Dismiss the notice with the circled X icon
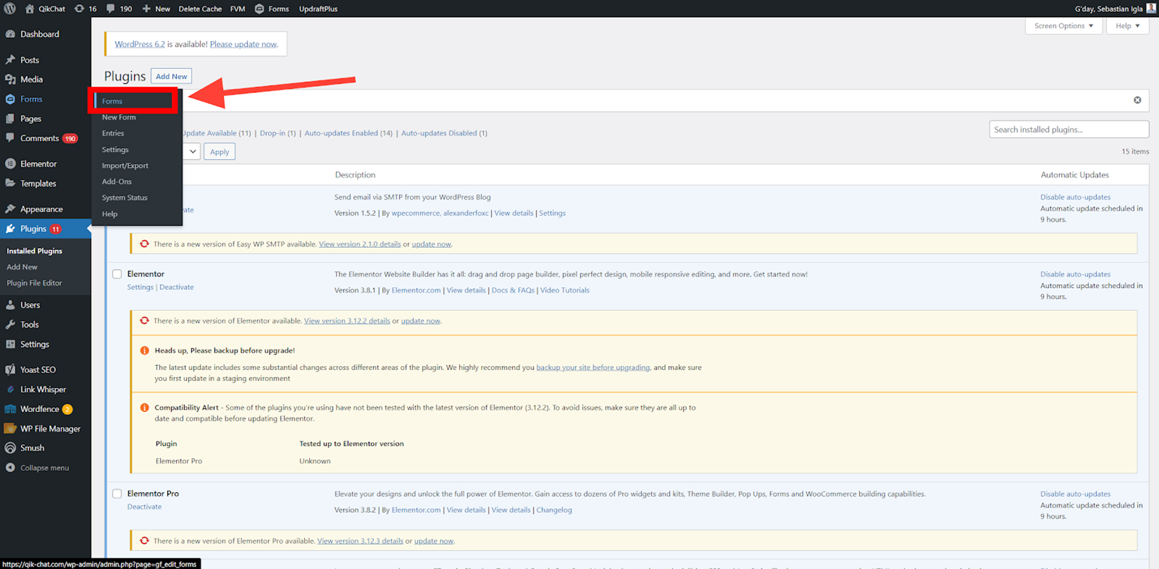This screenshot has width=1159, height=569. click(x=1137, y=100)
